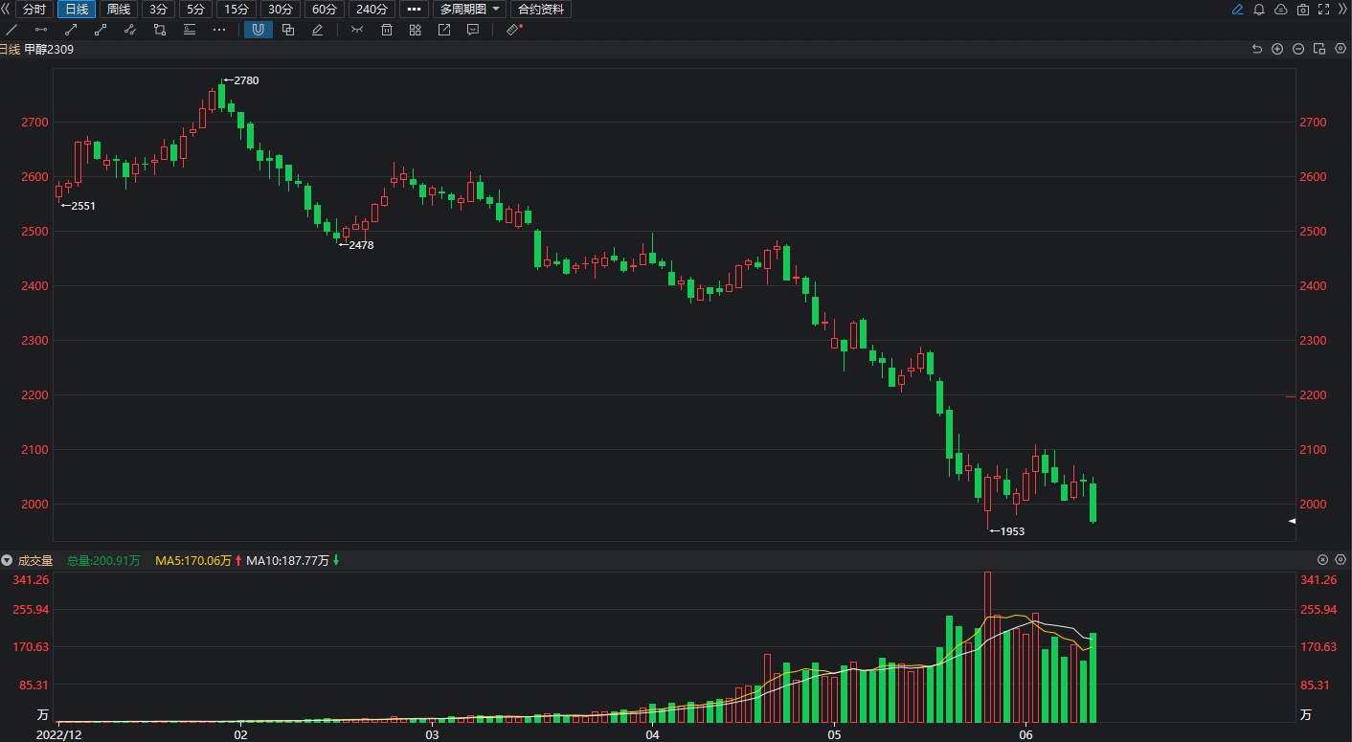Click the undo arrow above chart

pos(1257,49)
